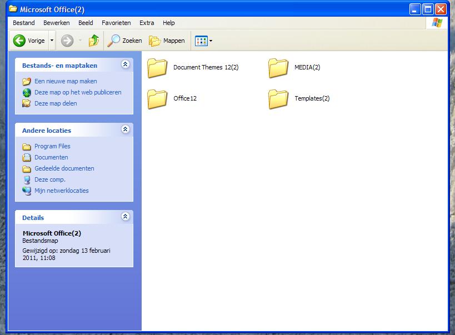Open the Bestand menu

tap(24, 23)
